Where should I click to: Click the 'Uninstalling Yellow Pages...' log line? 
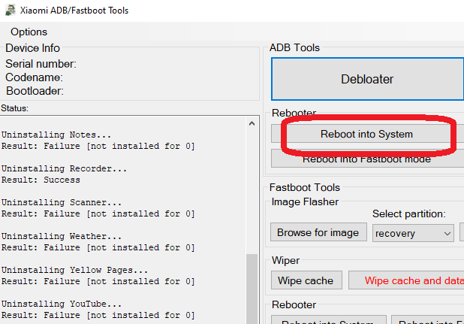tap(74, 270)
